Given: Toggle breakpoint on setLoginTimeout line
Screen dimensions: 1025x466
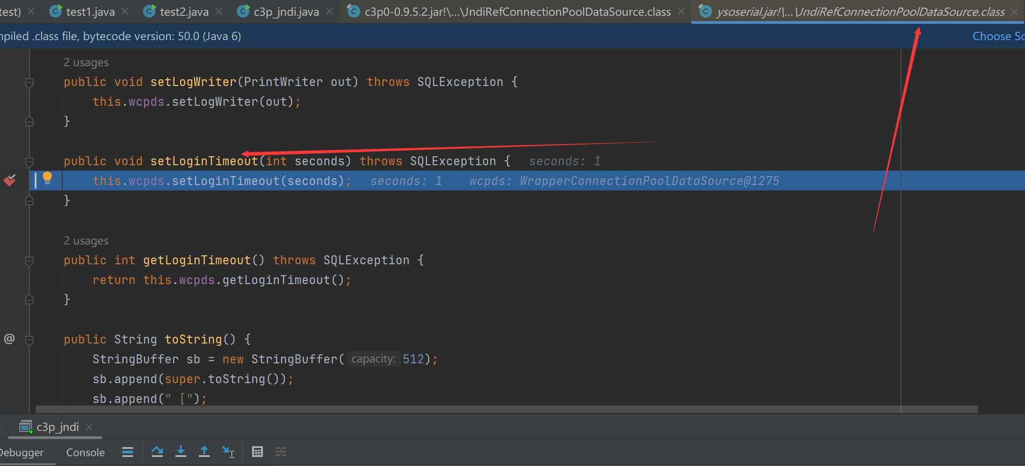Looking at the screenshot, I should coord(9,181).
